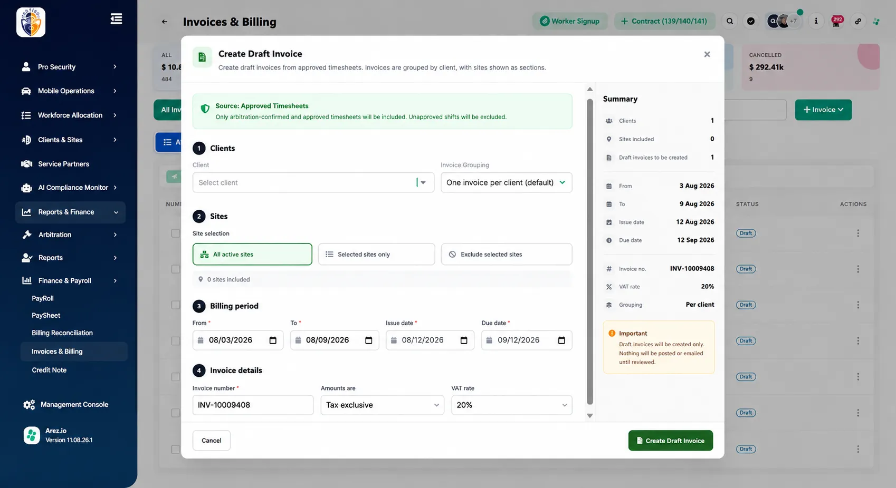Click the company shield logo
Viewport: 896px width, 488px height.
[x=31, y=22]
